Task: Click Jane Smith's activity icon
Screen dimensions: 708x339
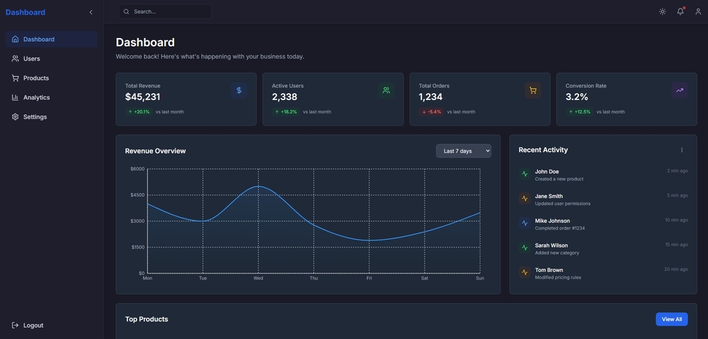Action: [x=525, y=199]
